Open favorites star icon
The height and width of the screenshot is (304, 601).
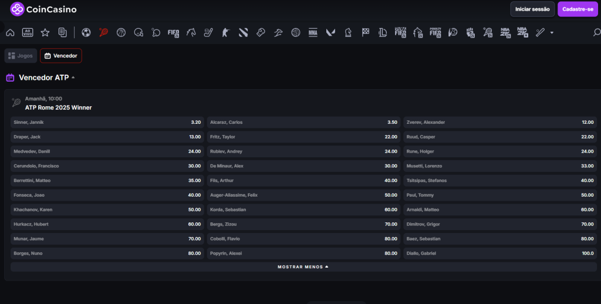coord(45,33)
